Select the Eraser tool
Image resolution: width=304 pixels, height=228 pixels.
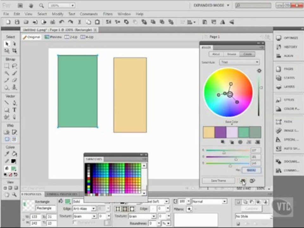point(14,80)
